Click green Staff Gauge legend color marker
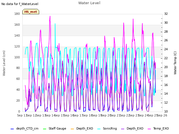 [44, 129]
